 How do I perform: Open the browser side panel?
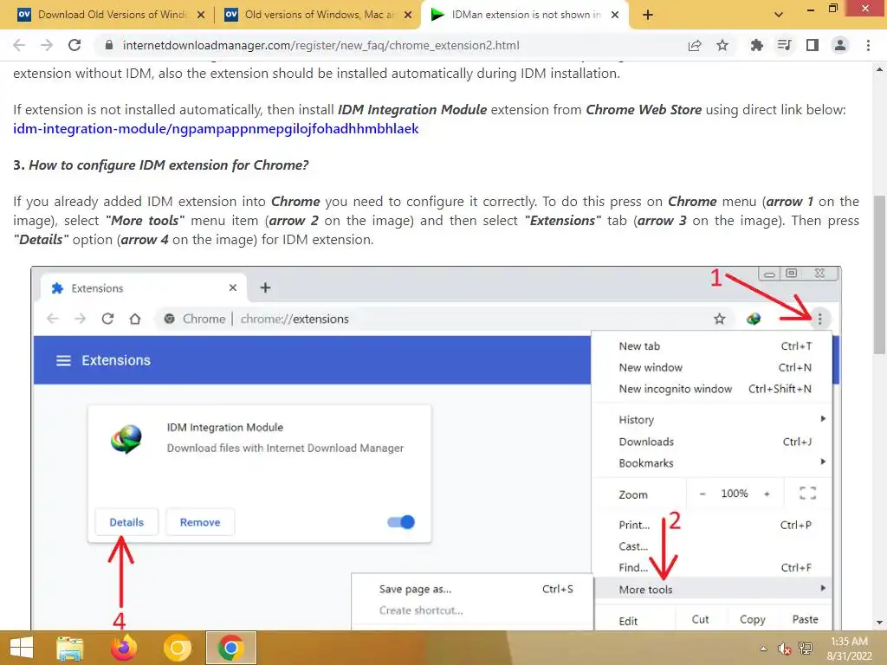tap(813, 45)
